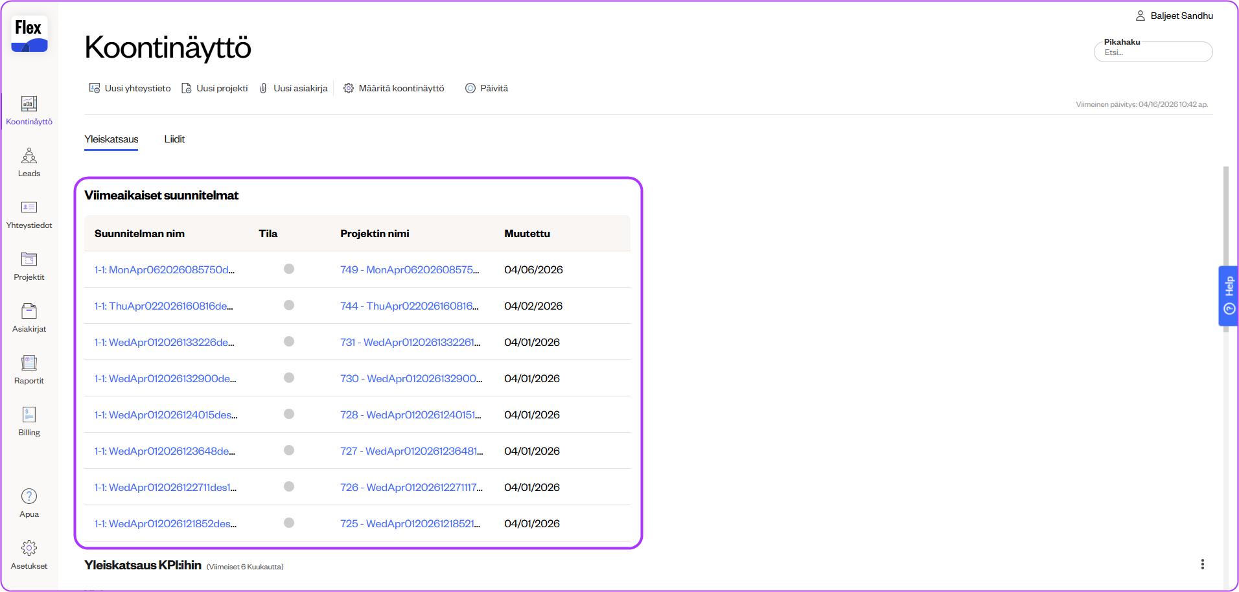Open Leads from the sidebar
Viewport: 1239px width, 592px height.
tap(29, 163)
